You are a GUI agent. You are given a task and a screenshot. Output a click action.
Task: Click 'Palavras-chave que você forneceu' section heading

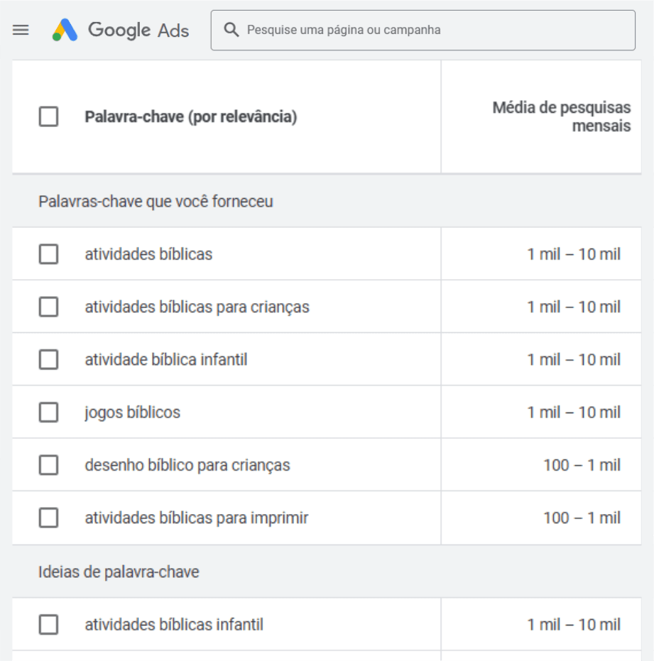coord(156,202)
